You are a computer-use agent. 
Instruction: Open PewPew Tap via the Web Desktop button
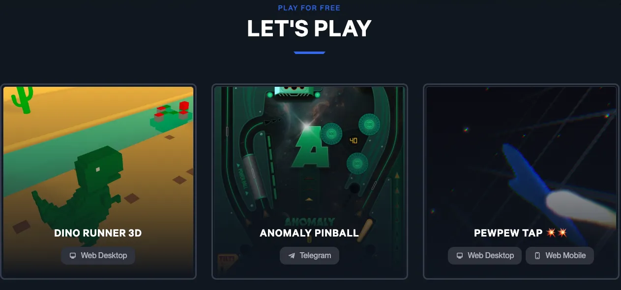(x=485, y=256)
